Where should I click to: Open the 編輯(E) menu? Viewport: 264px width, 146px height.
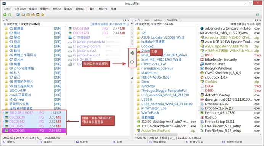(x=33, y=9)
